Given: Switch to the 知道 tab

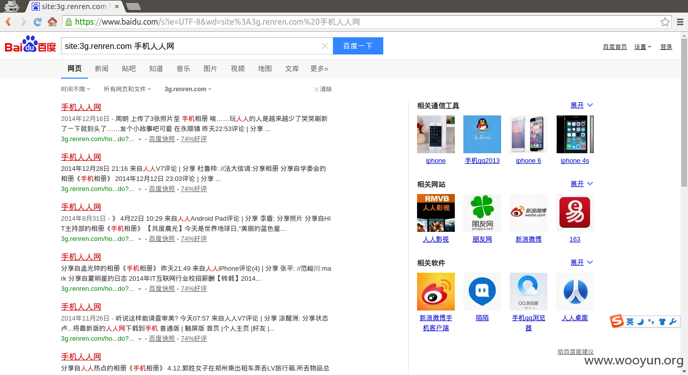Looking at the screenshot, I should [156, 69].
